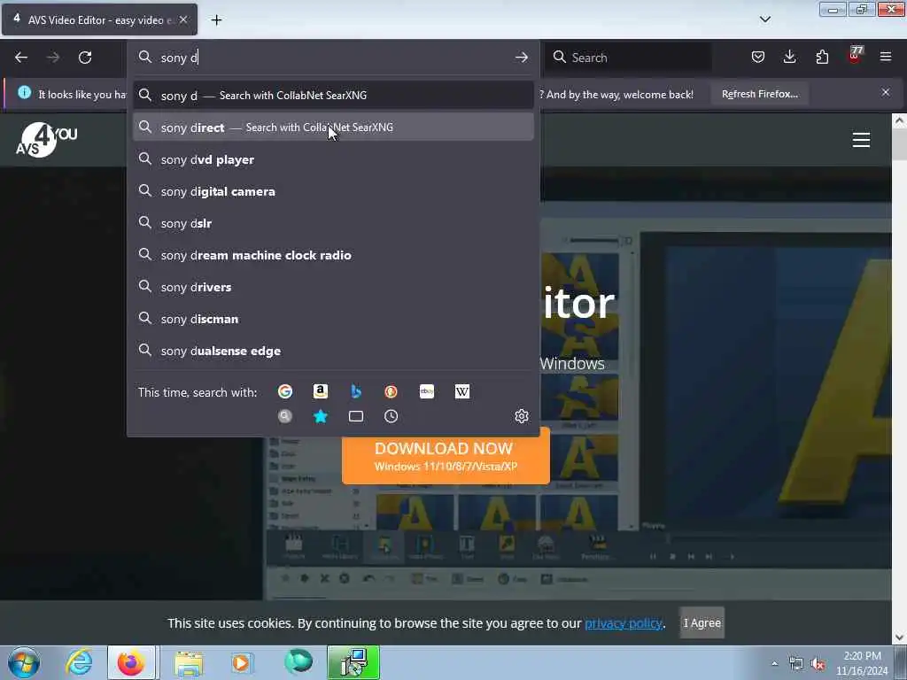Click the I Agree cookie button

702,622
